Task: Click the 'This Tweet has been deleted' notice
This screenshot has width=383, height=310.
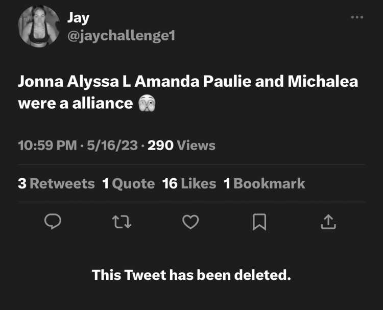Action: click(x=192, y=275)
